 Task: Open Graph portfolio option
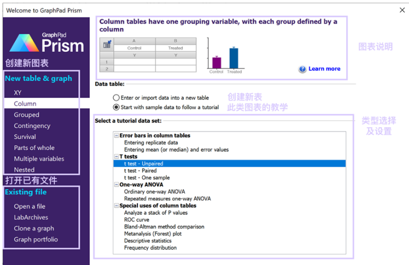coord(36,239)
